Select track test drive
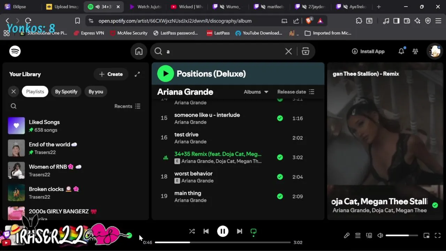 [x=186, y=135]
